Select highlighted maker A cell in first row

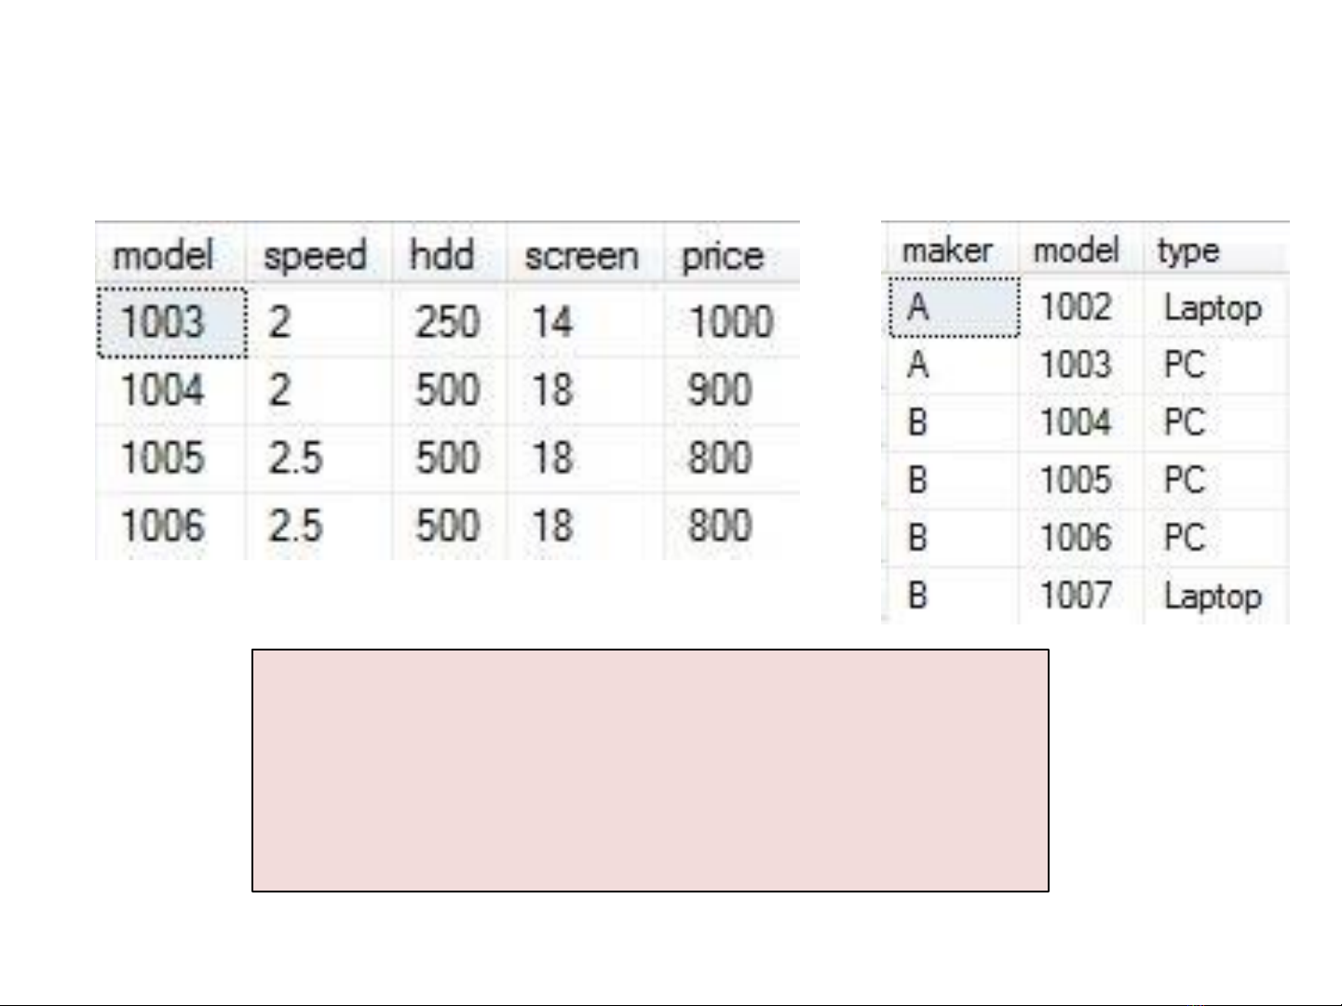point(953,307)
